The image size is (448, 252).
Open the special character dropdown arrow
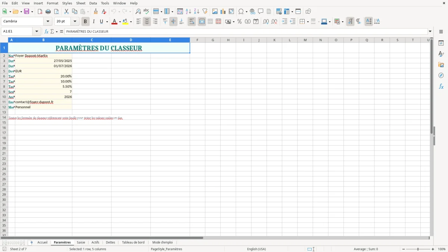[247, 12]
